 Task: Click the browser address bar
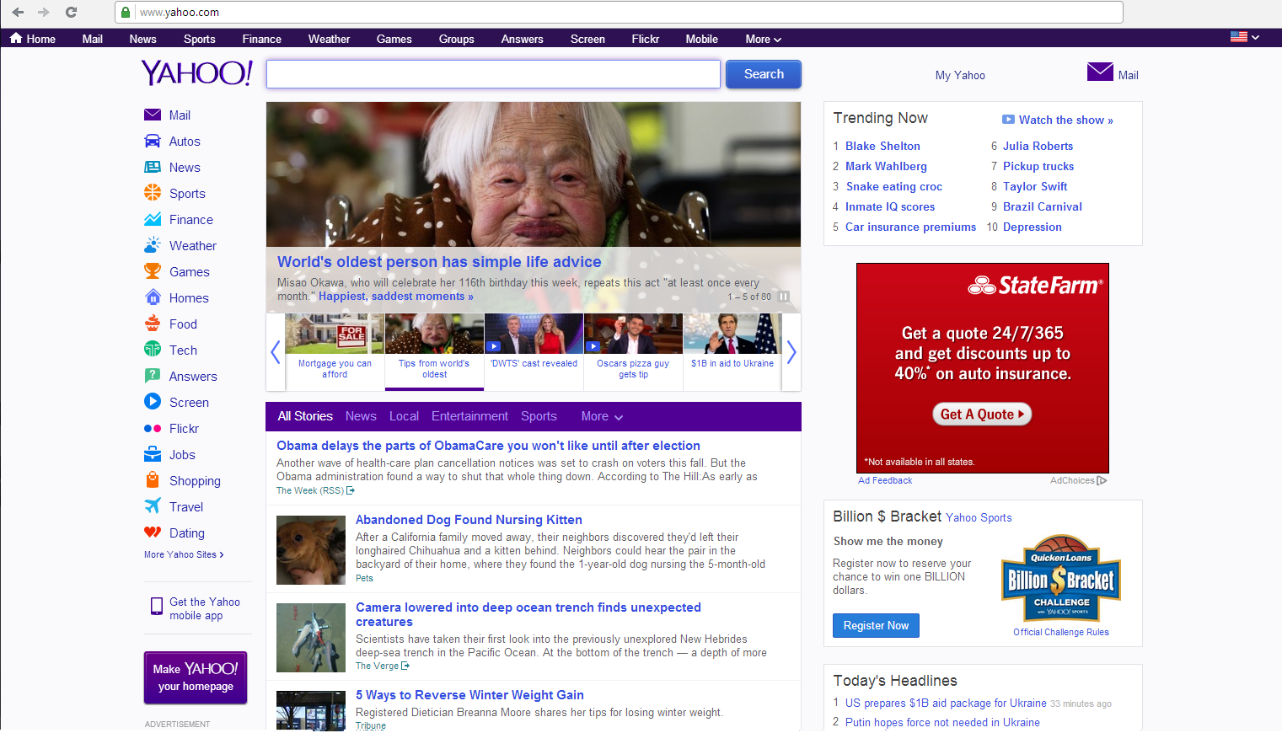tap(619, 13)
